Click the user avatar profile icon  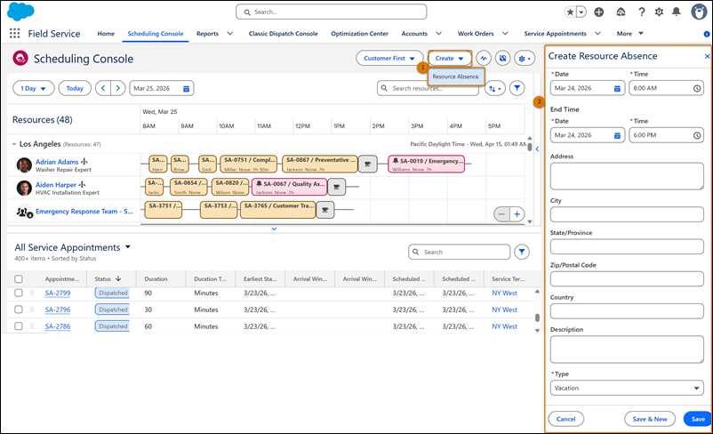[x=699, y=12]
